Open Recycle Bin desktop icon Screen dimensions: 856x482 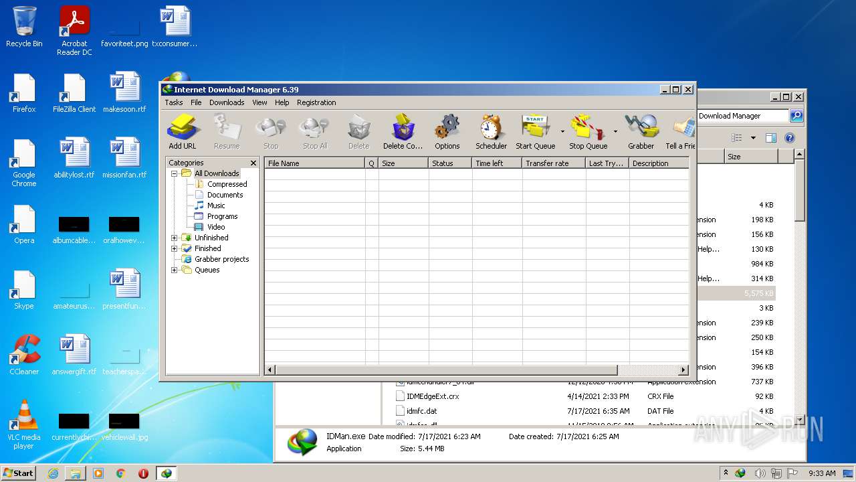[24, 27]
